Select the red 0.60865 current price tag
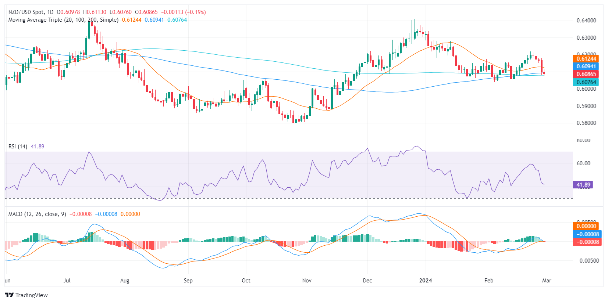Viewport: 608px width, 303px height. pyautogui.click(x=586, y=74)
